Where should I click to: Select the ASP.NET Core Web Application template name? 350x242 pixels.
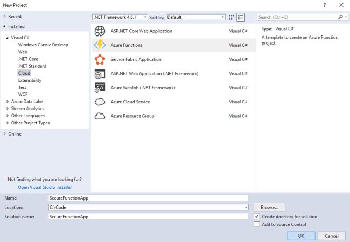141,31
